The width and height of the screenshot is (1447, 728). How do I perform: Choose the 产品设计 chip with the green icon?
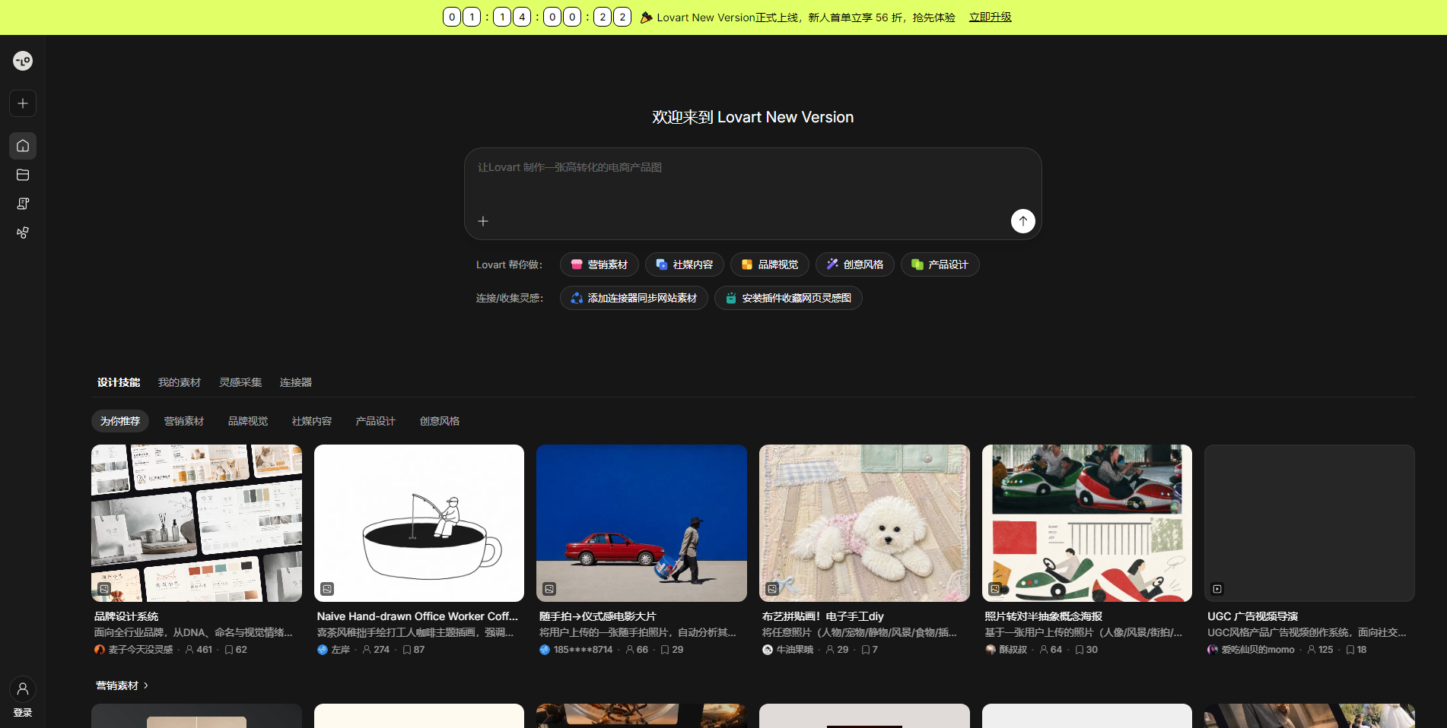click(940, 264)
